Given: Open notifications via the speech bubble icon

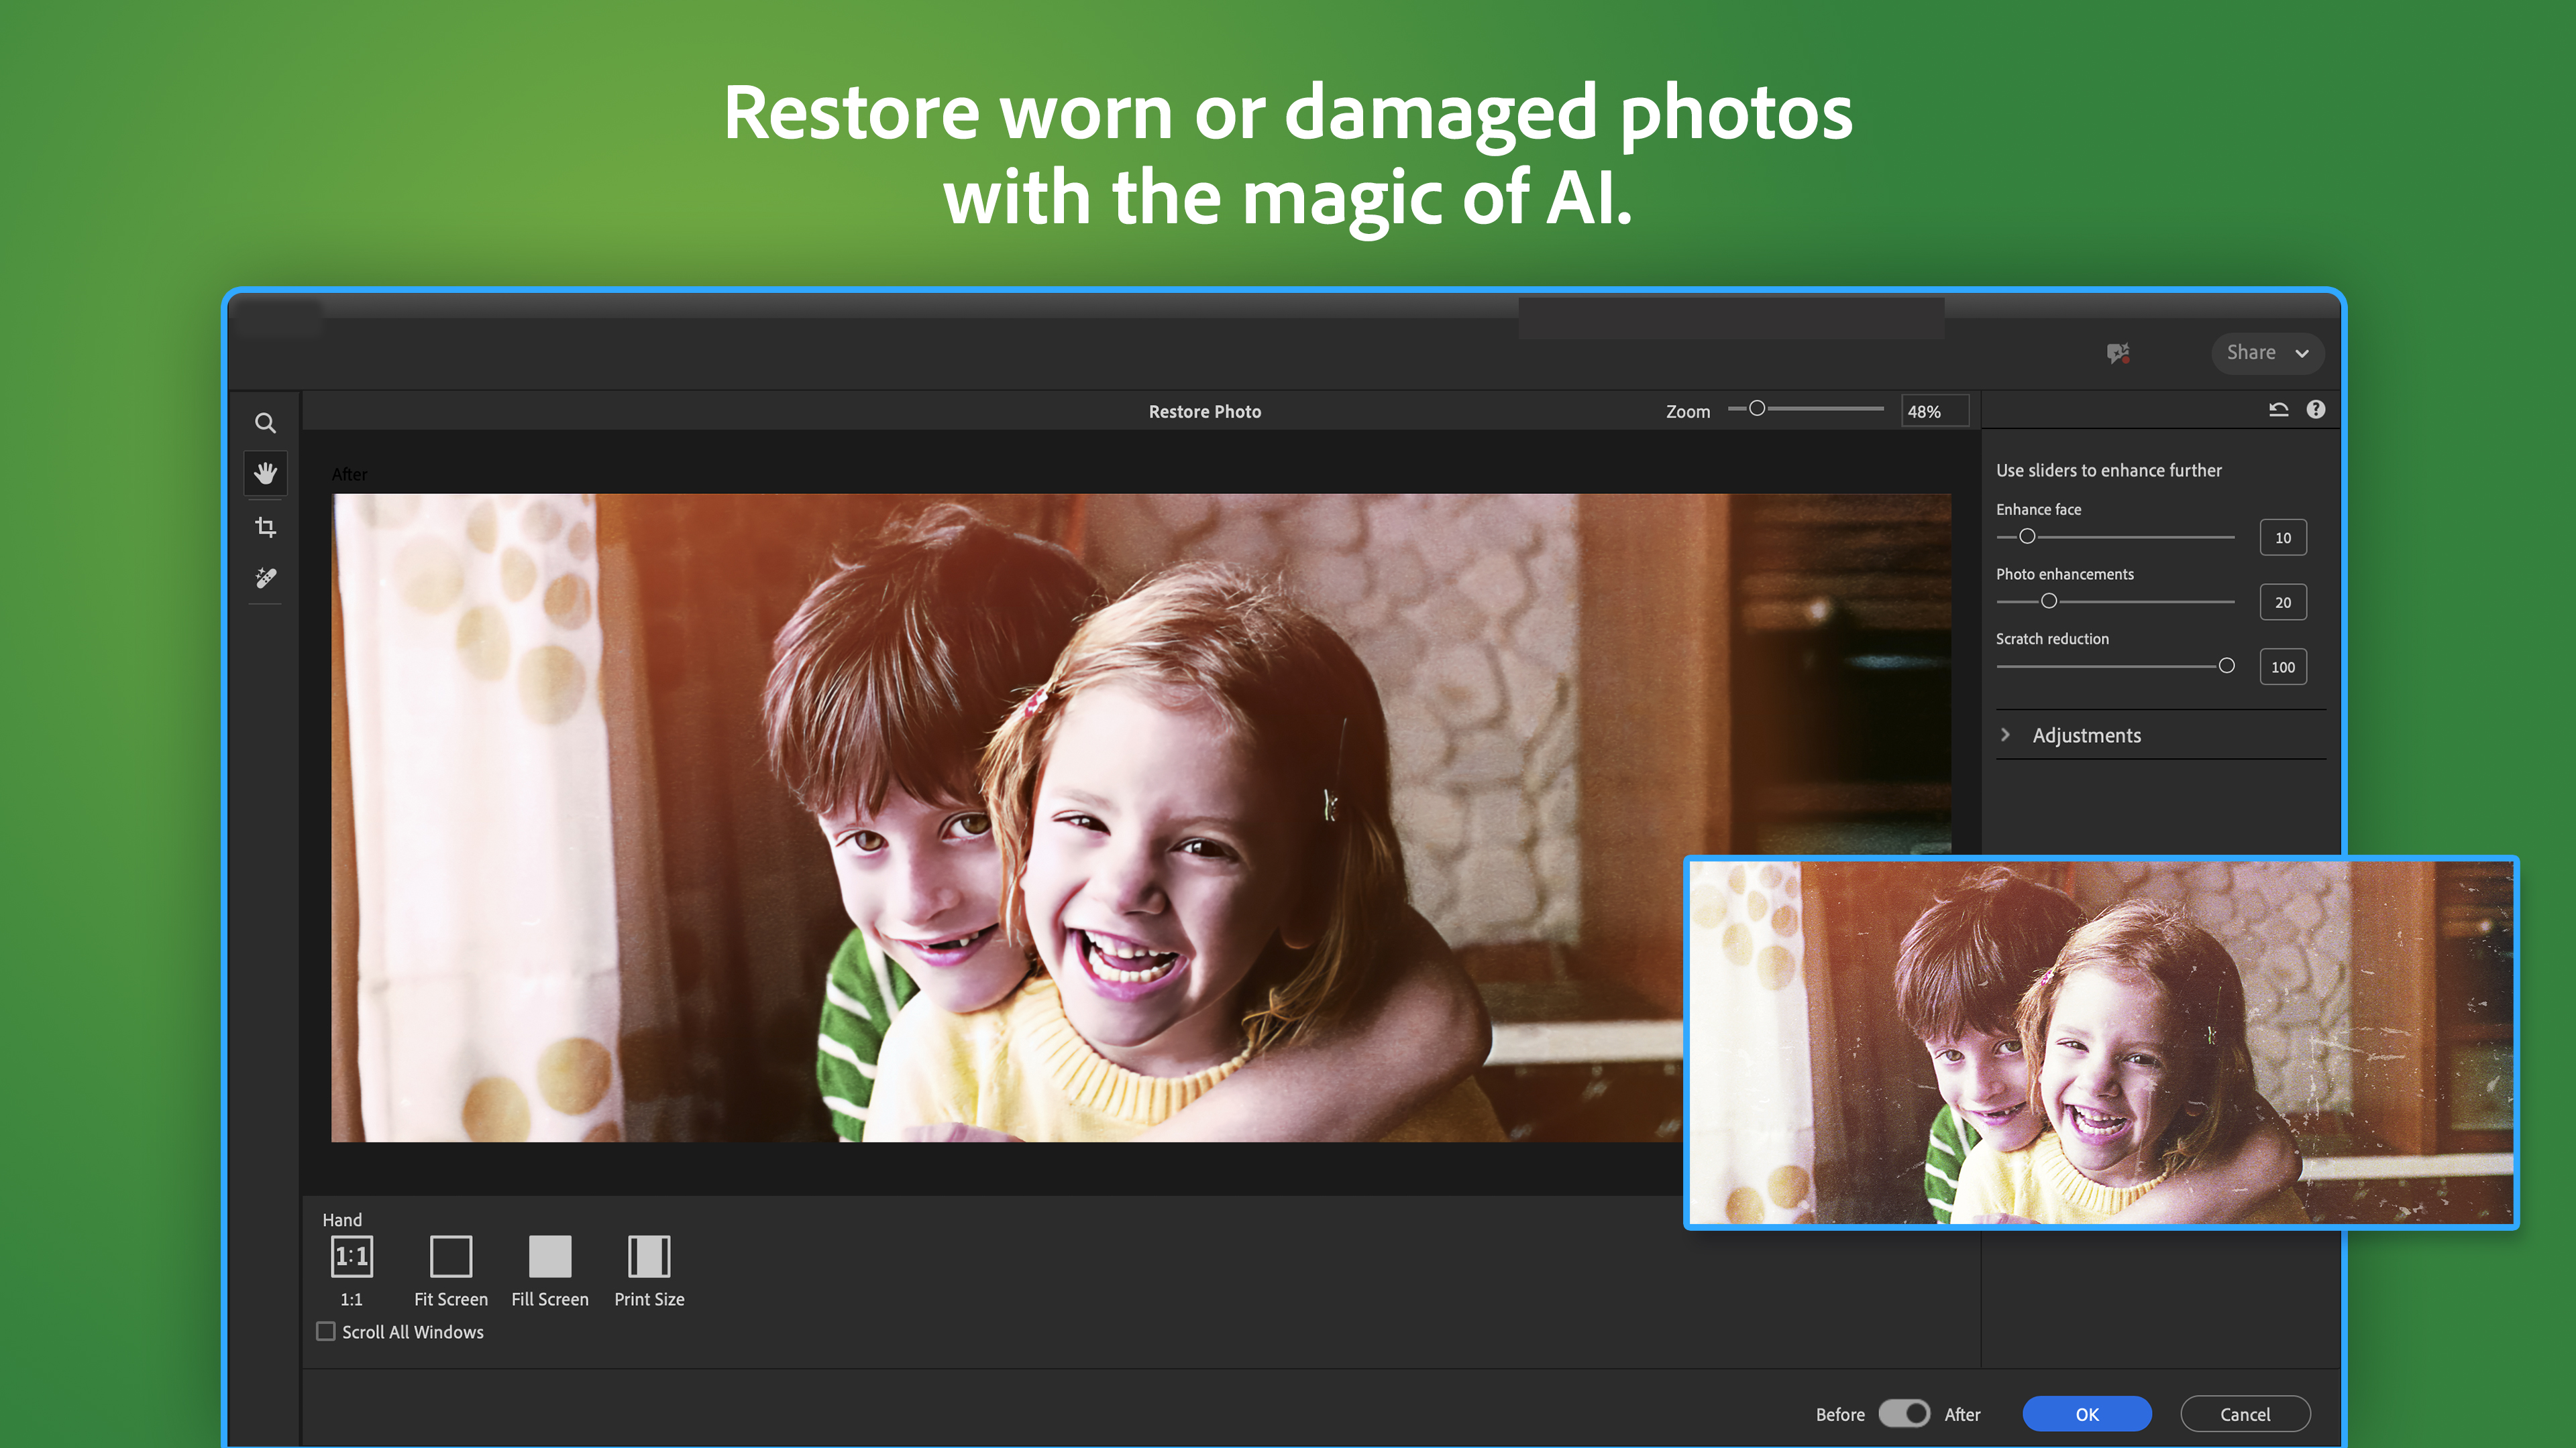Looking at the screenshot, I should pyautogui.click(x=2119, y=353).
